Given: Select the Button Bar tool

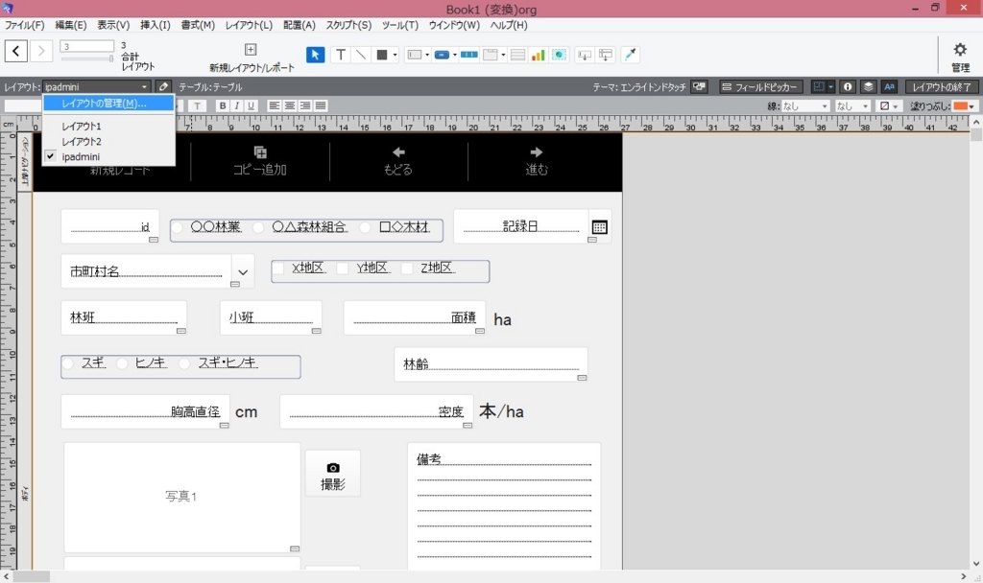Looking at the screenshot, I should tap(468, 55).
